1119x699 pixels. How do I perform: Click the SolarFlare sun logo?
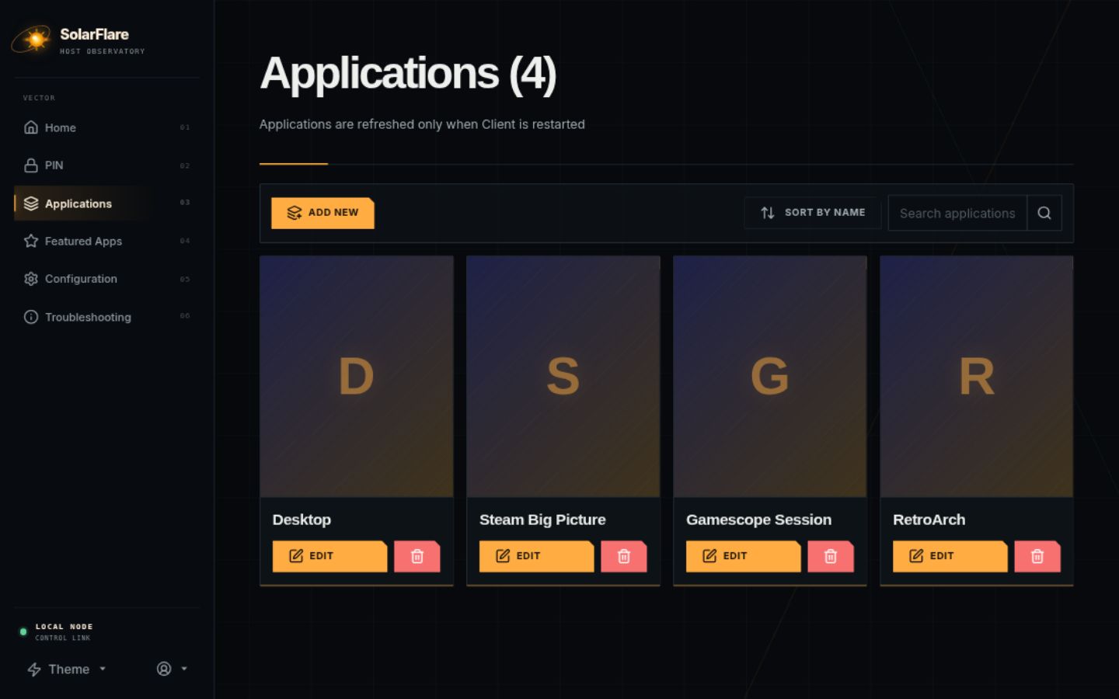pos(32,39)
